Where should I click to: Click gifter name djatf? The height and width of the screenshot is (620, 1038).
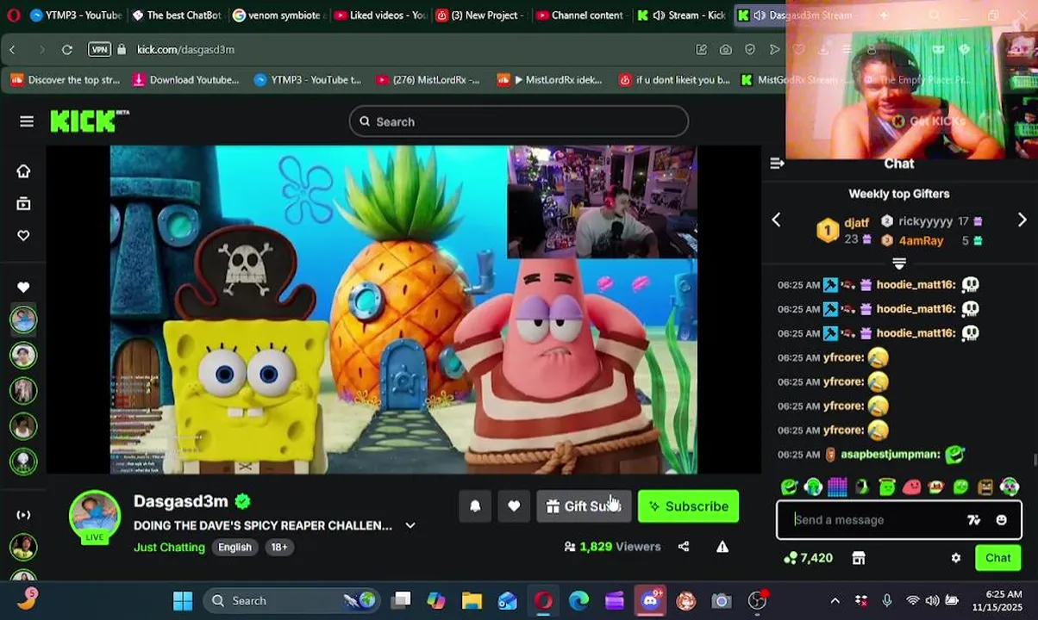click(x=857, y=223)
